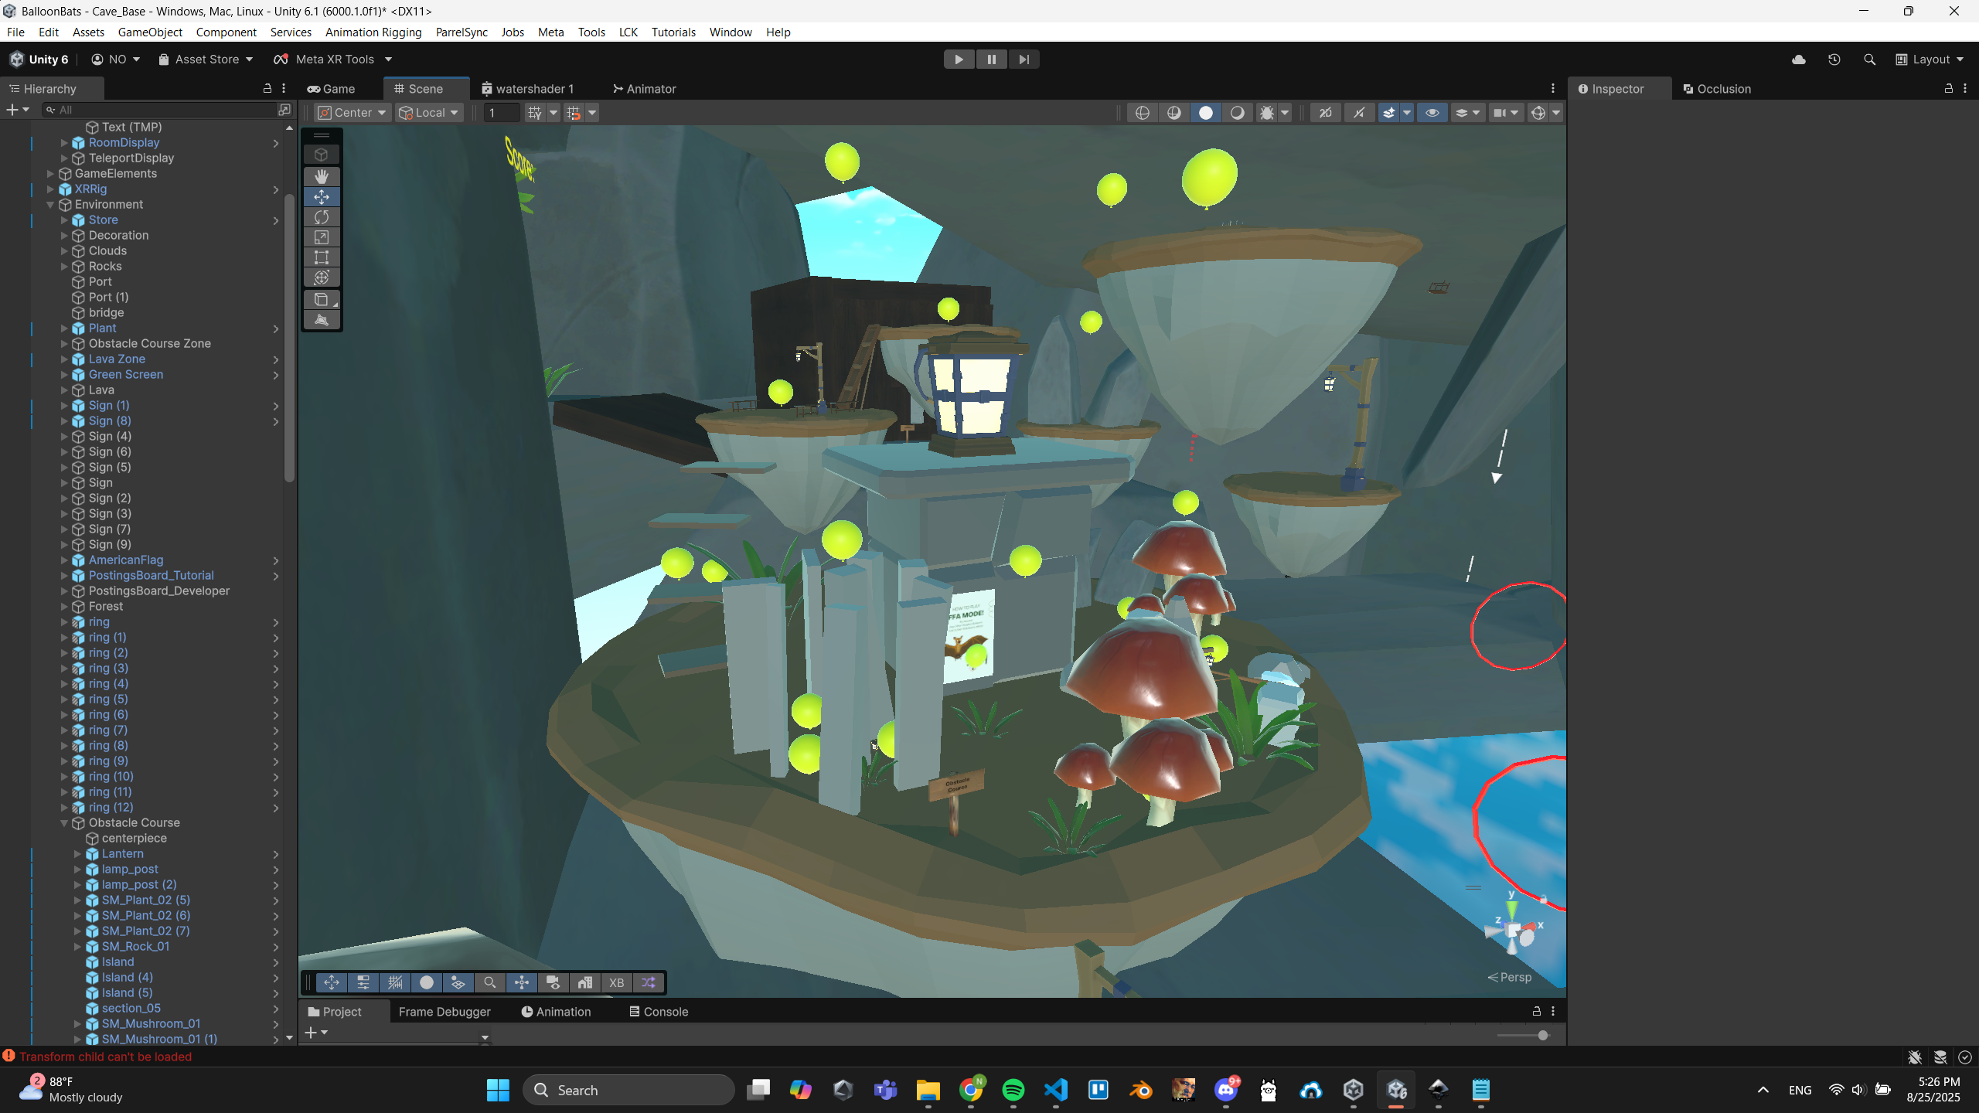Select the Rect transform tool
Screen dimensions: 1979x1113
coord(322,257)
